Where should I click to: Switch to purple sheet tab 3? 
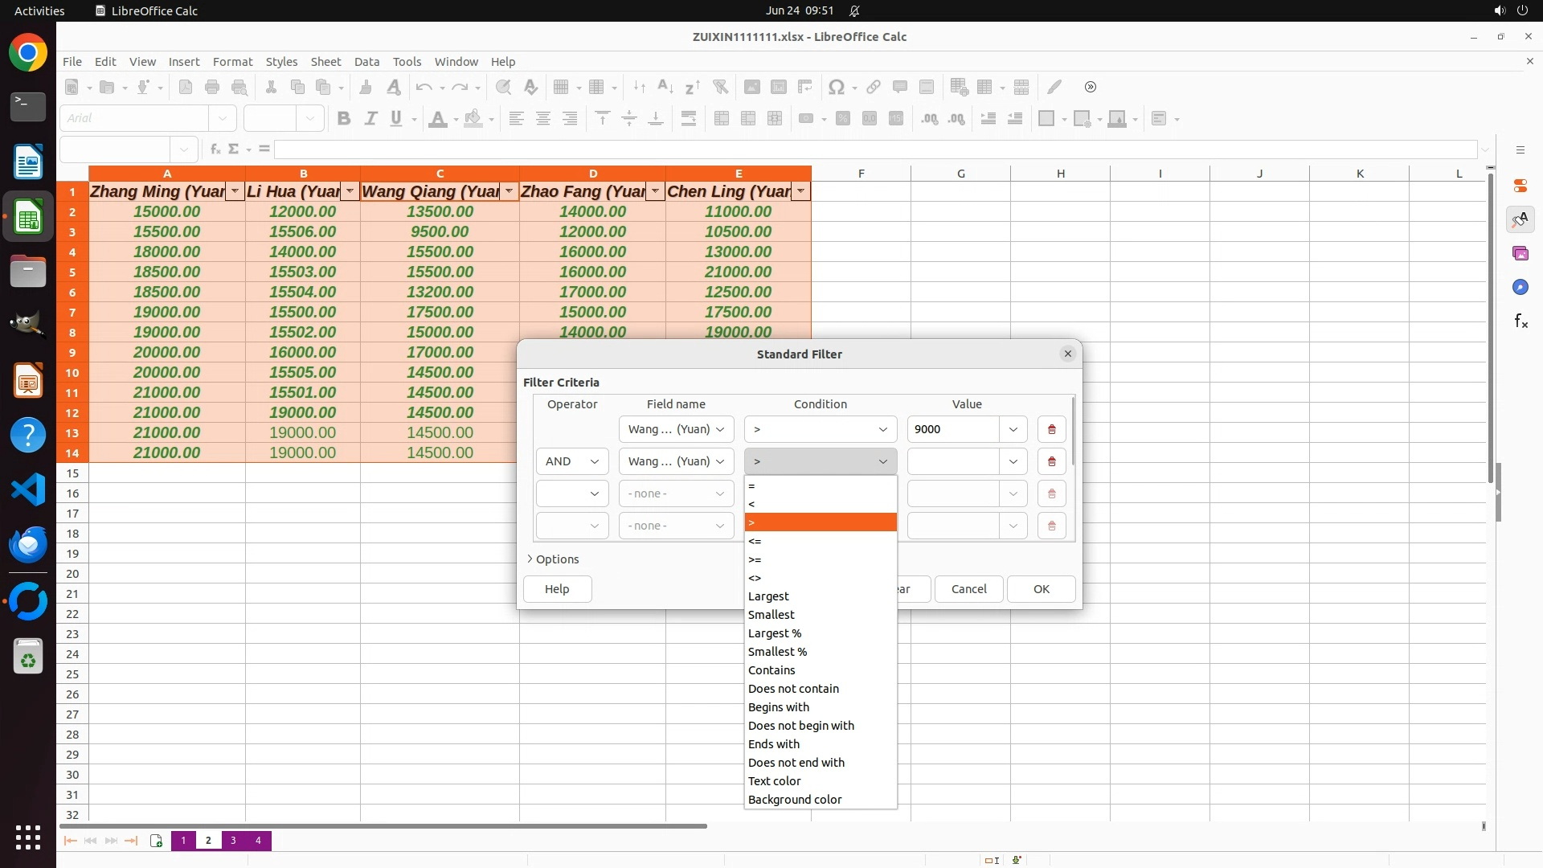pyautogui.click(x=233, y=841)
